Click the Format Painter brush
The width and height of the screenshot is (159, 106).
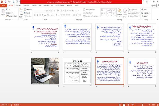tap(11, 16)
